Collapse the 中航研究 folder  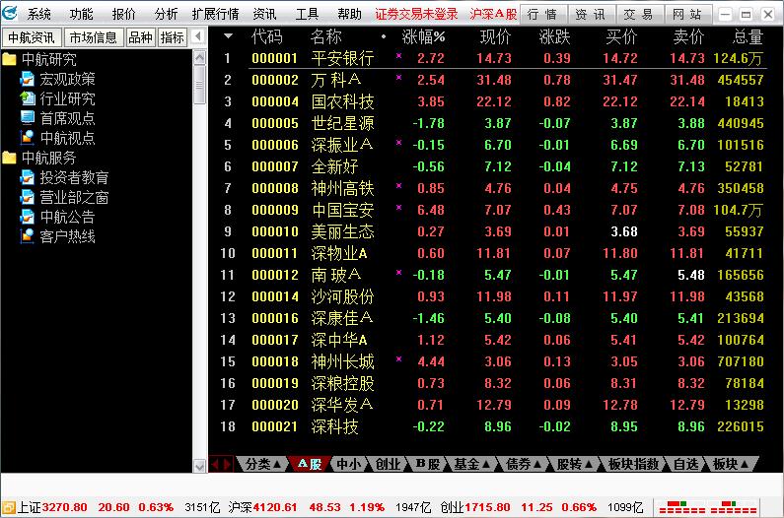(x=10, y=59)
